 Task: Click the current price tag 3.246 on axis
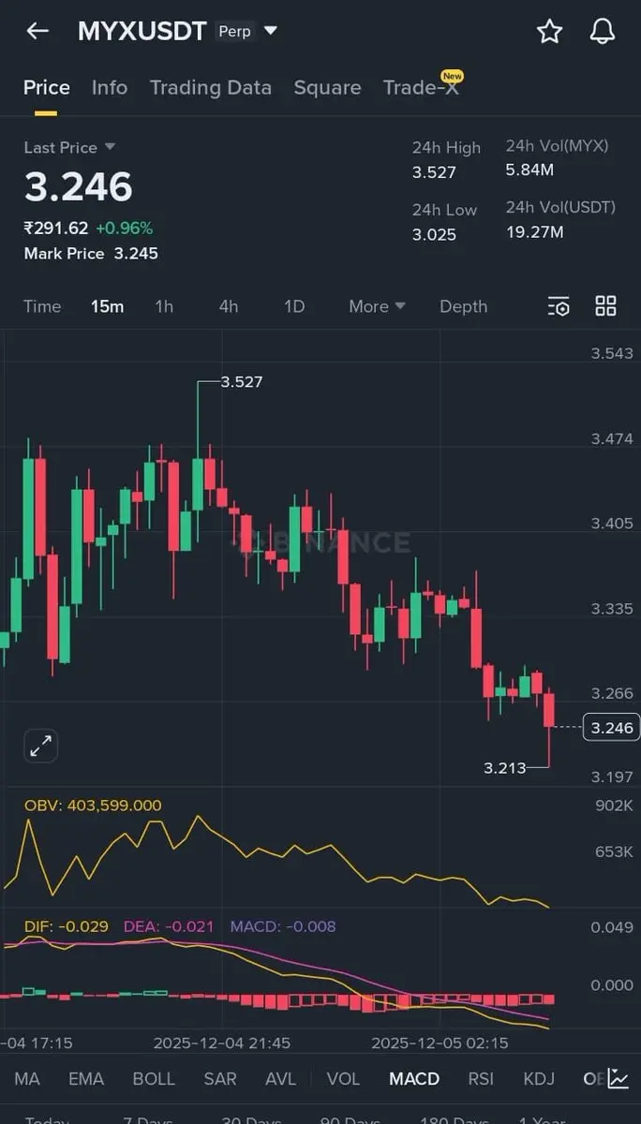tap(612, 727)
